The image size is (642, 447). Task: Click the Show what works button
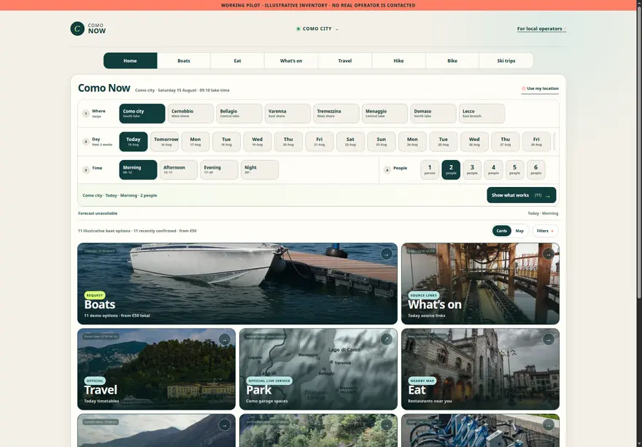click(x=521, y=195)
